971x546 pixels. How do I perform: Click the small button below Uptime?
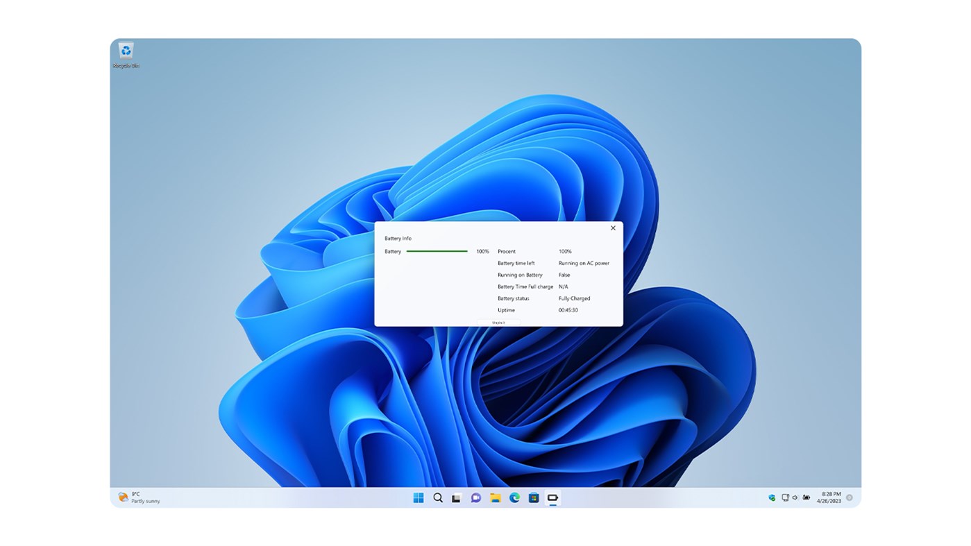(x=498, y=323)
